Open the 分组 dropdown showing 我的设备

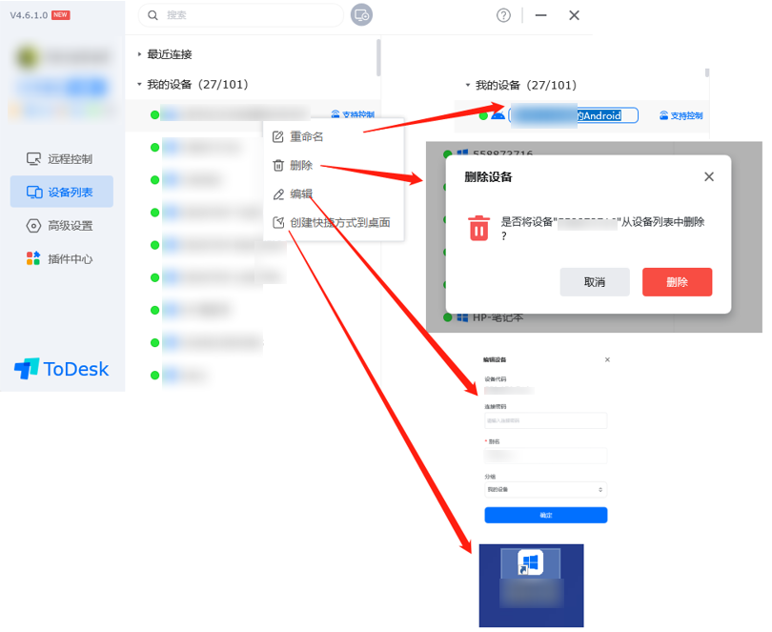(545, 490)
